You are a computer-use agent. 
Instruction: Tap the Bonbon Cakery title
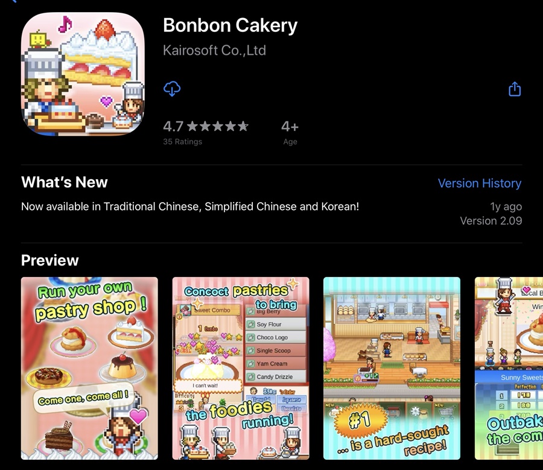coord(230,25)
